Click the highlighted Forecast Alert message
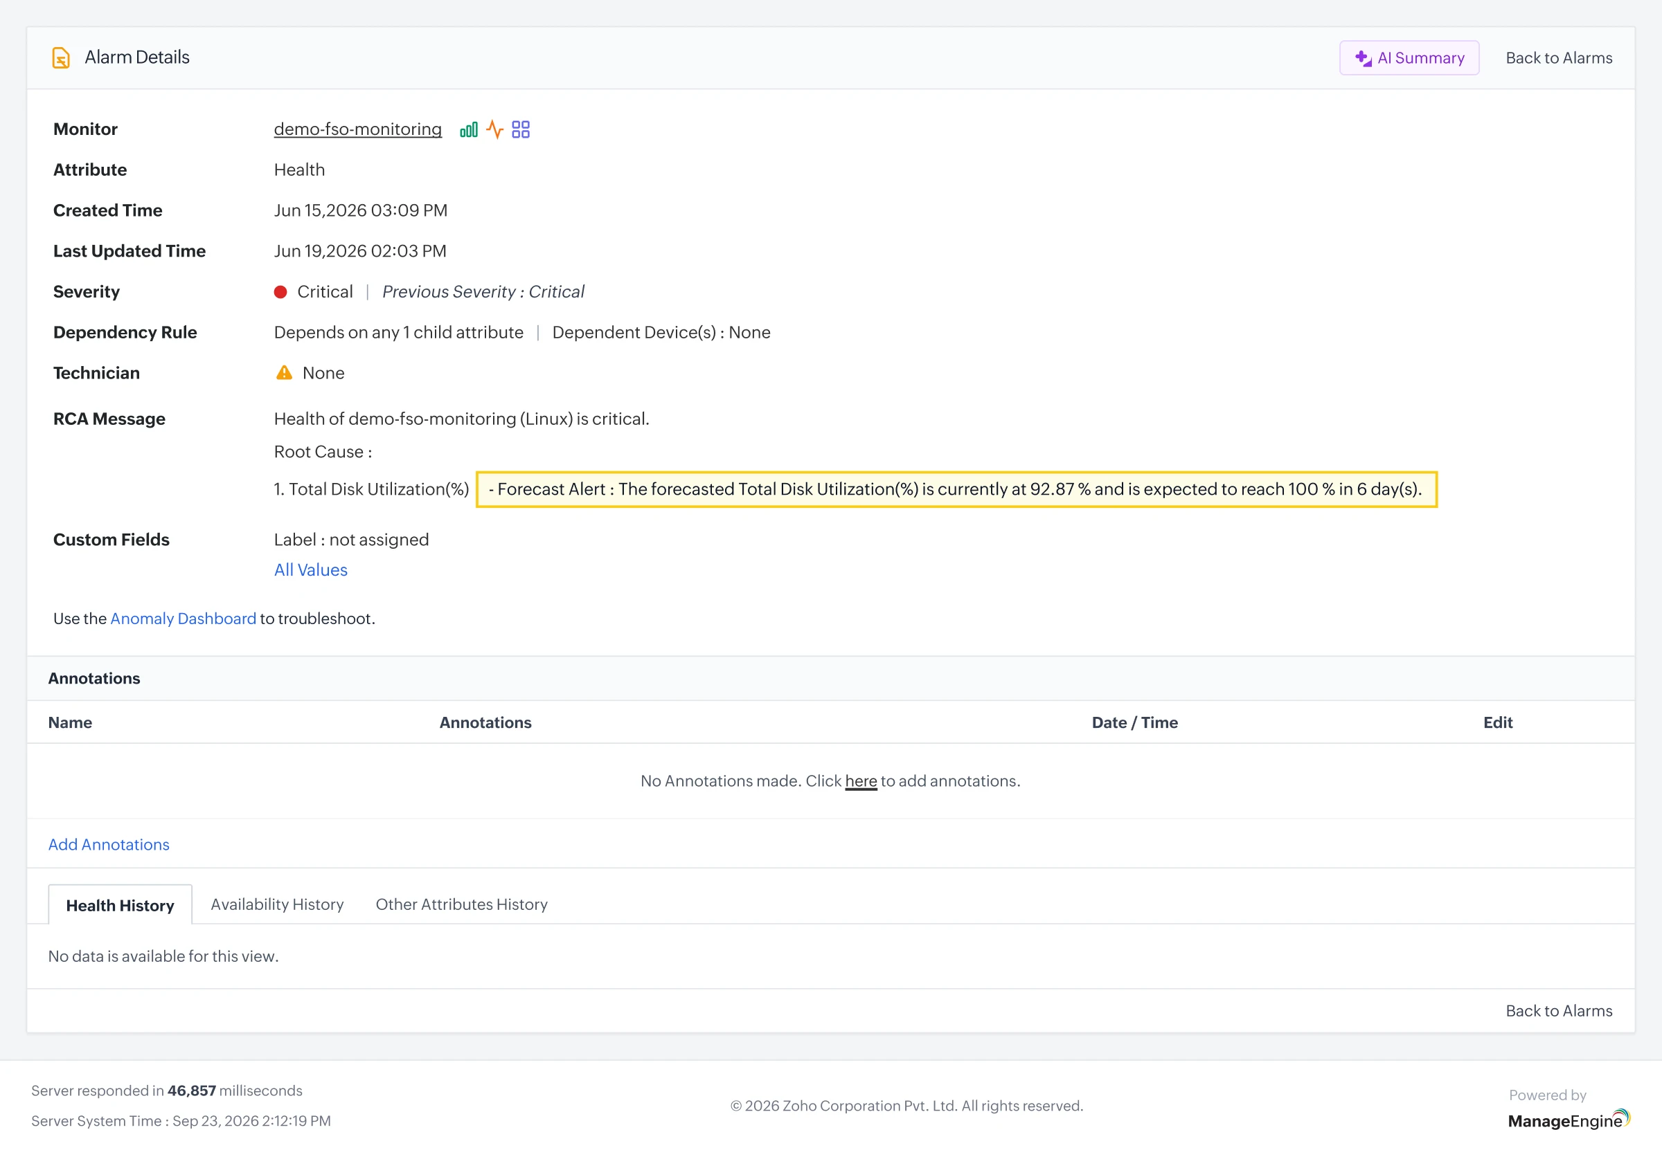Screen dimensions: 1662x1150 pyautogui.click(x=956, y=489)
